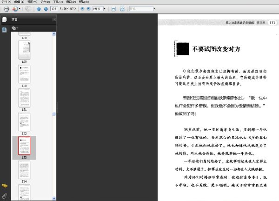Image resolution: width=279 pixels, height=201 pixels.
Task: Open the 窗口 (Window) menu
Action: [x=71, y=2]
